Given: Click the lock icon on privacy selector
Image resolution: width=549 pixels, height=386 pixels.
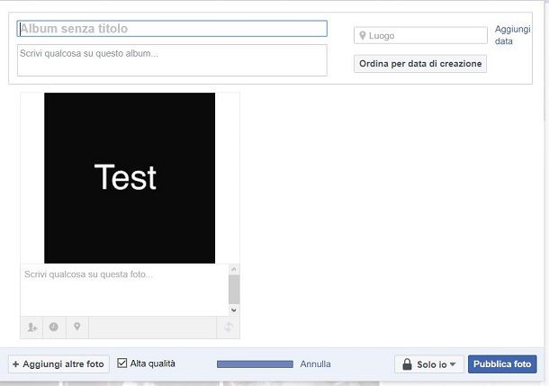Looking at the screenshot, I should pyautogui.click(x=407, y=364).
